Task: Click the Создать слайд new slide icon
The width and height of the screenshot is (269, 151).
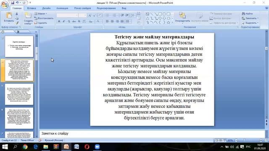Action: point(28,16)
